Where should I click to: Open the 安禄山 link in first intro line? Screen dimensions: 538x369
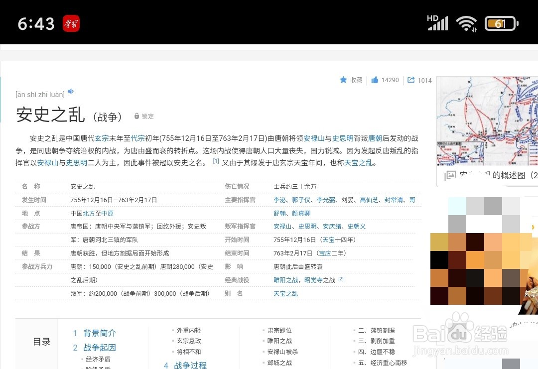tap(314, 138)
